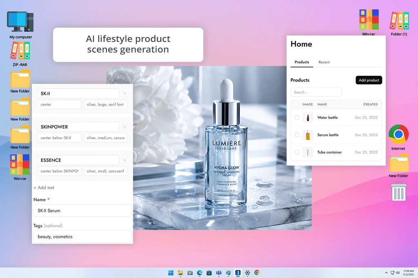Open the Windows Start menu
The image size is (418, 278).
coord(171,273)
